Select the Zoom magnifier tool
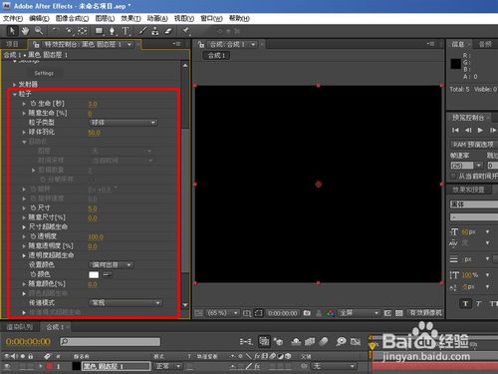The height and width of the screenshot is (374, 498). (x=39, y=31)
